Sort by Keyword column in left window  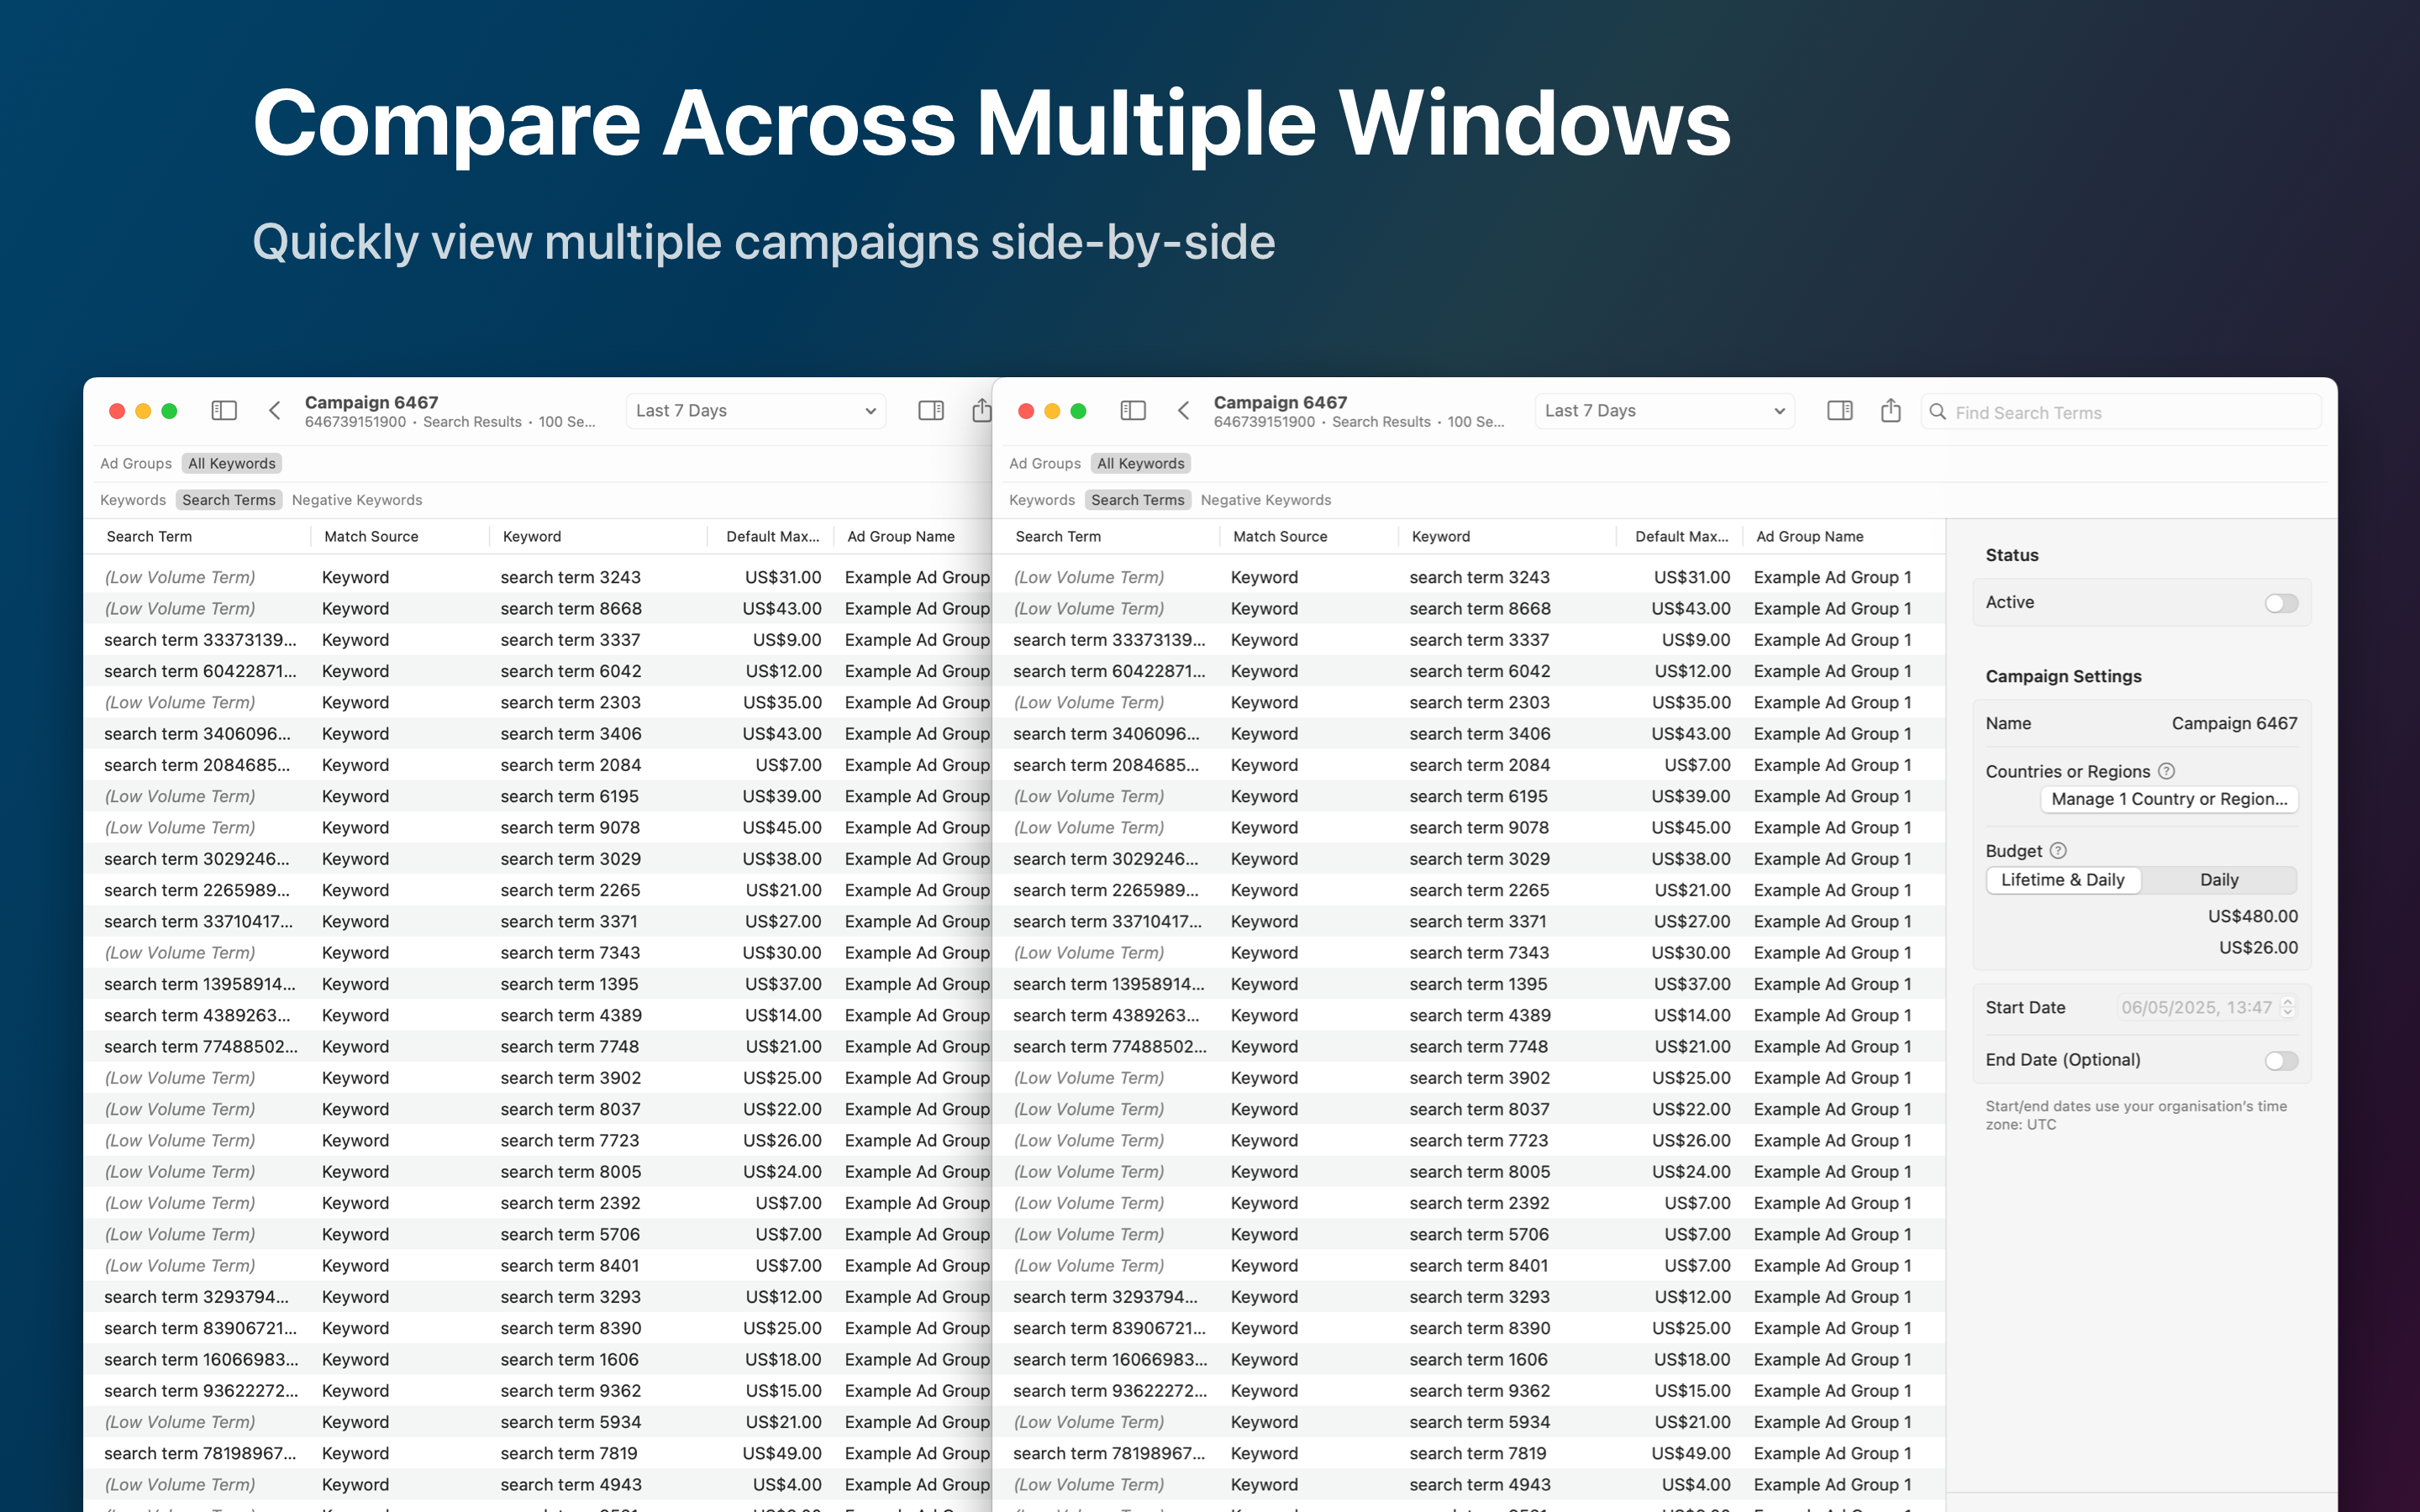coord(532,536)
